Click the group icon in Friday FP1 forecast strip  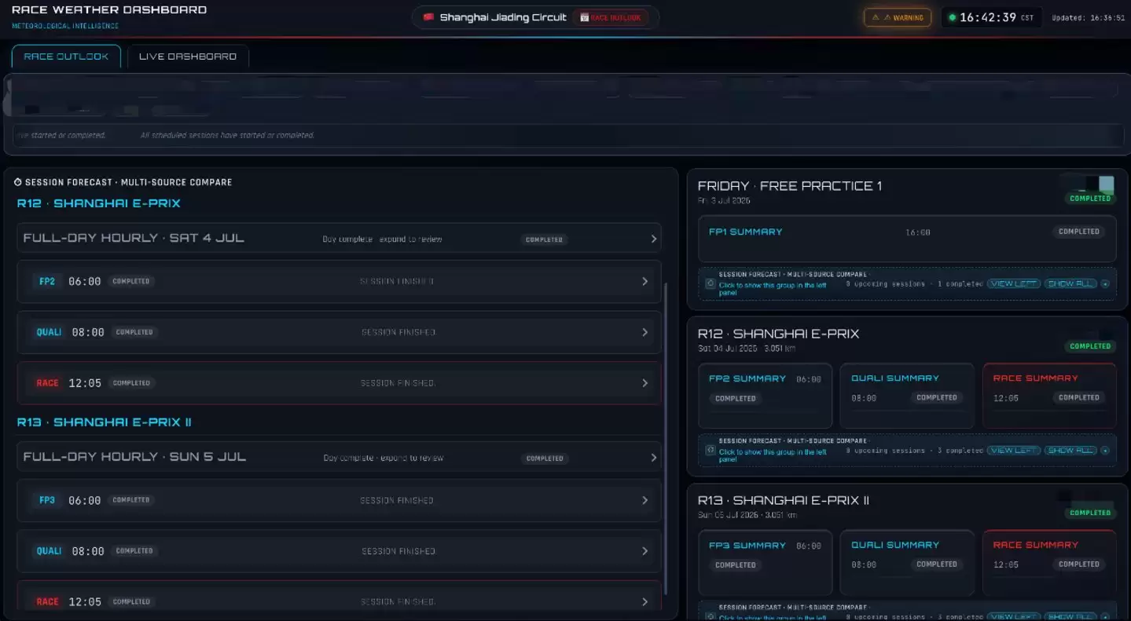coord(710,283)
